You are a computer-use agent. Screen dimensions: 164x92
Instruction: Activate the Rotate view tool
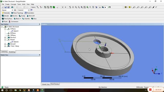coord(70,7)
